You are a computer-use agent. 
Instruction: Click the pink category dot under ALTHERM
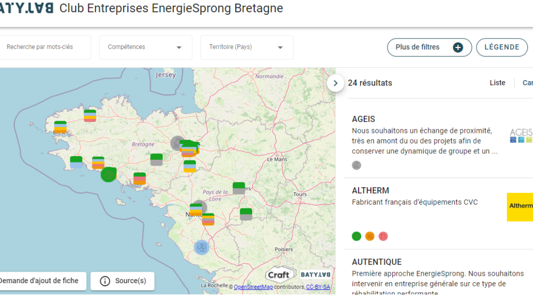click(x=383, y=236)
